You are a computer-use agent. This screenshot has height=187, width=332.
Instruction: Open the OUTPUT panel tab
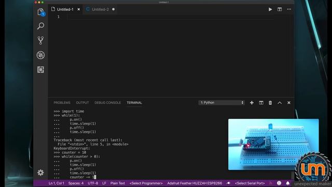[82, 103]
